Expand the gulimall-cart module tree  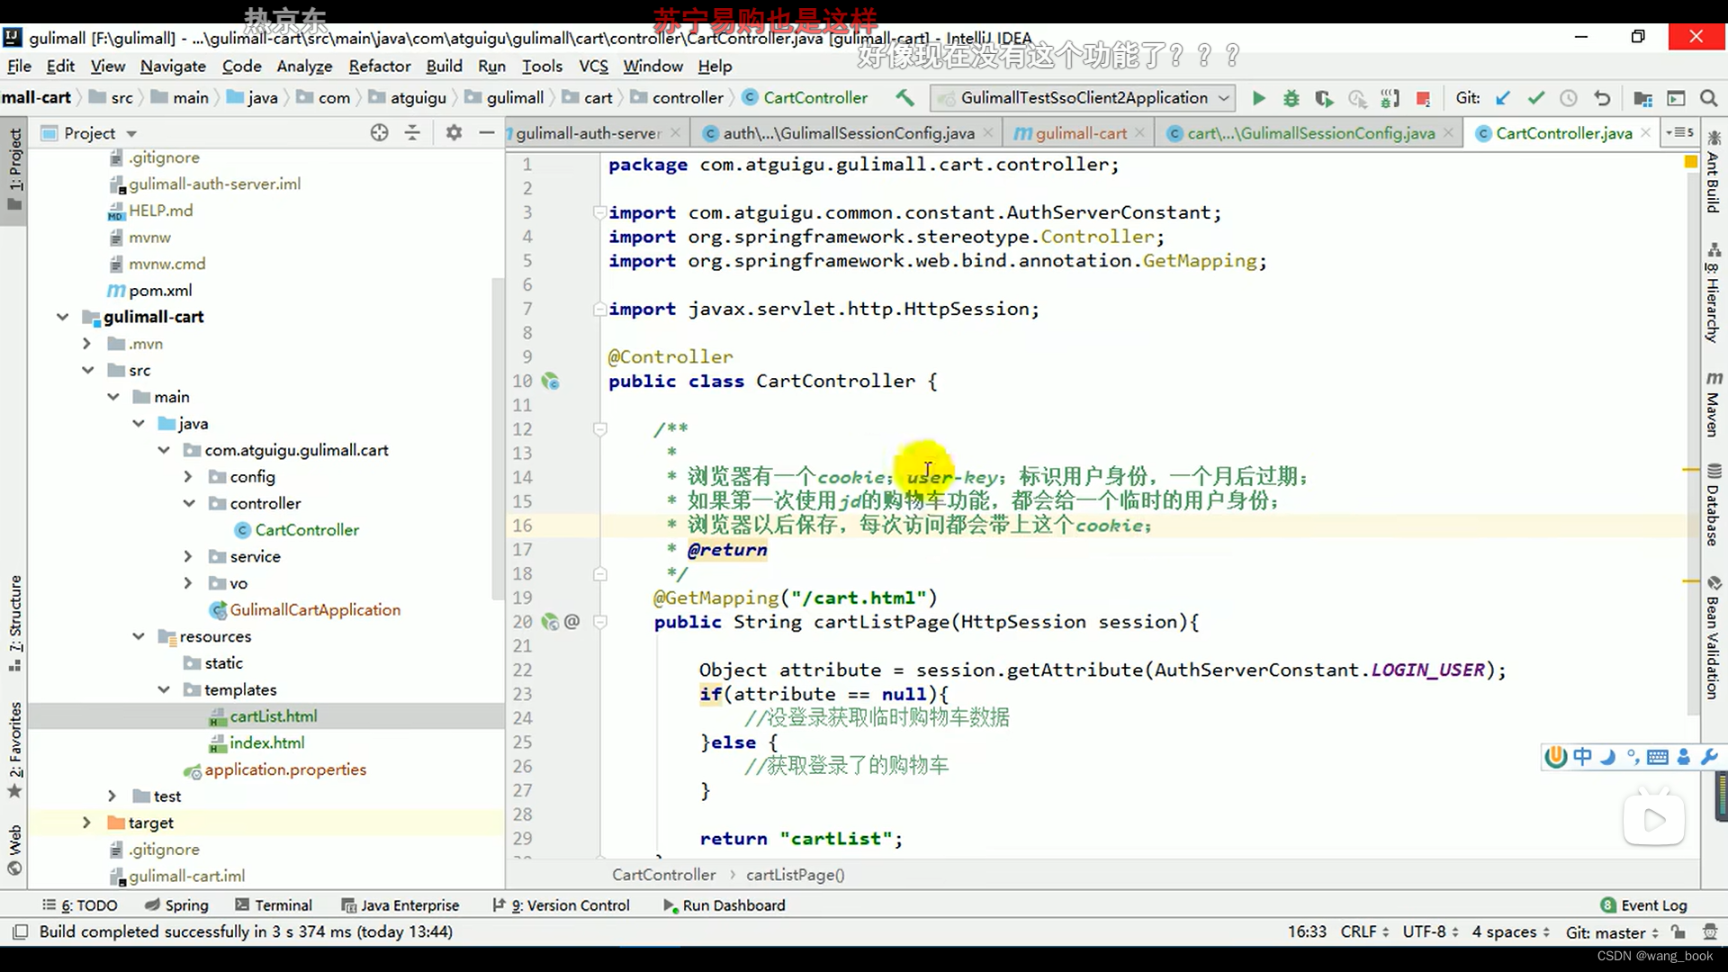point(62,317)
